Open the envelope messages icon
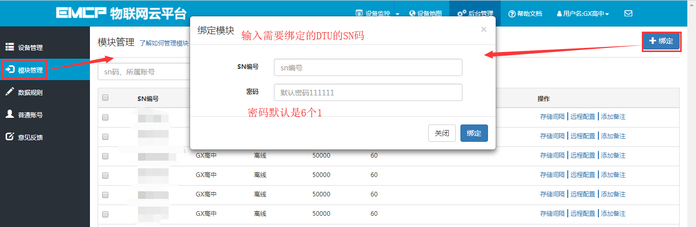This screenshot has width=696, height=227. point(629,13)
